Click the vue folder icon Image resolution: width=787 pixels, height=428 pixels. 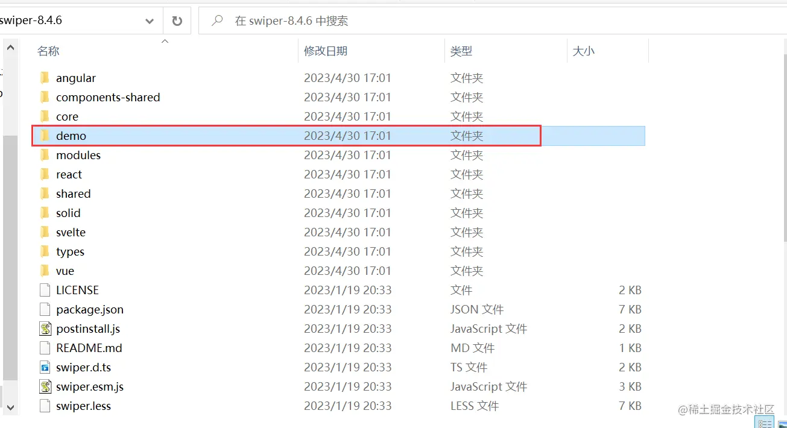click(45, 271)
